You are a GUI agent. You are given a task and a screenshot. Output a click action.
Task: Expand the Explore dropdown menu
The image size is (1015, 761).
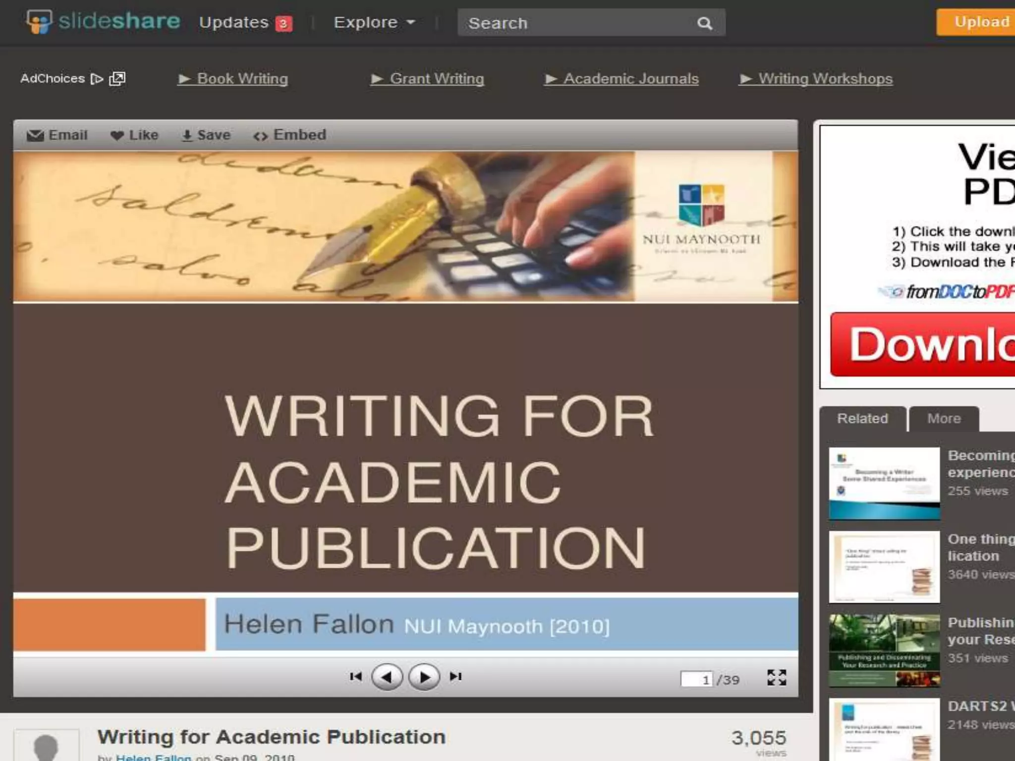(x=374, y=22)
